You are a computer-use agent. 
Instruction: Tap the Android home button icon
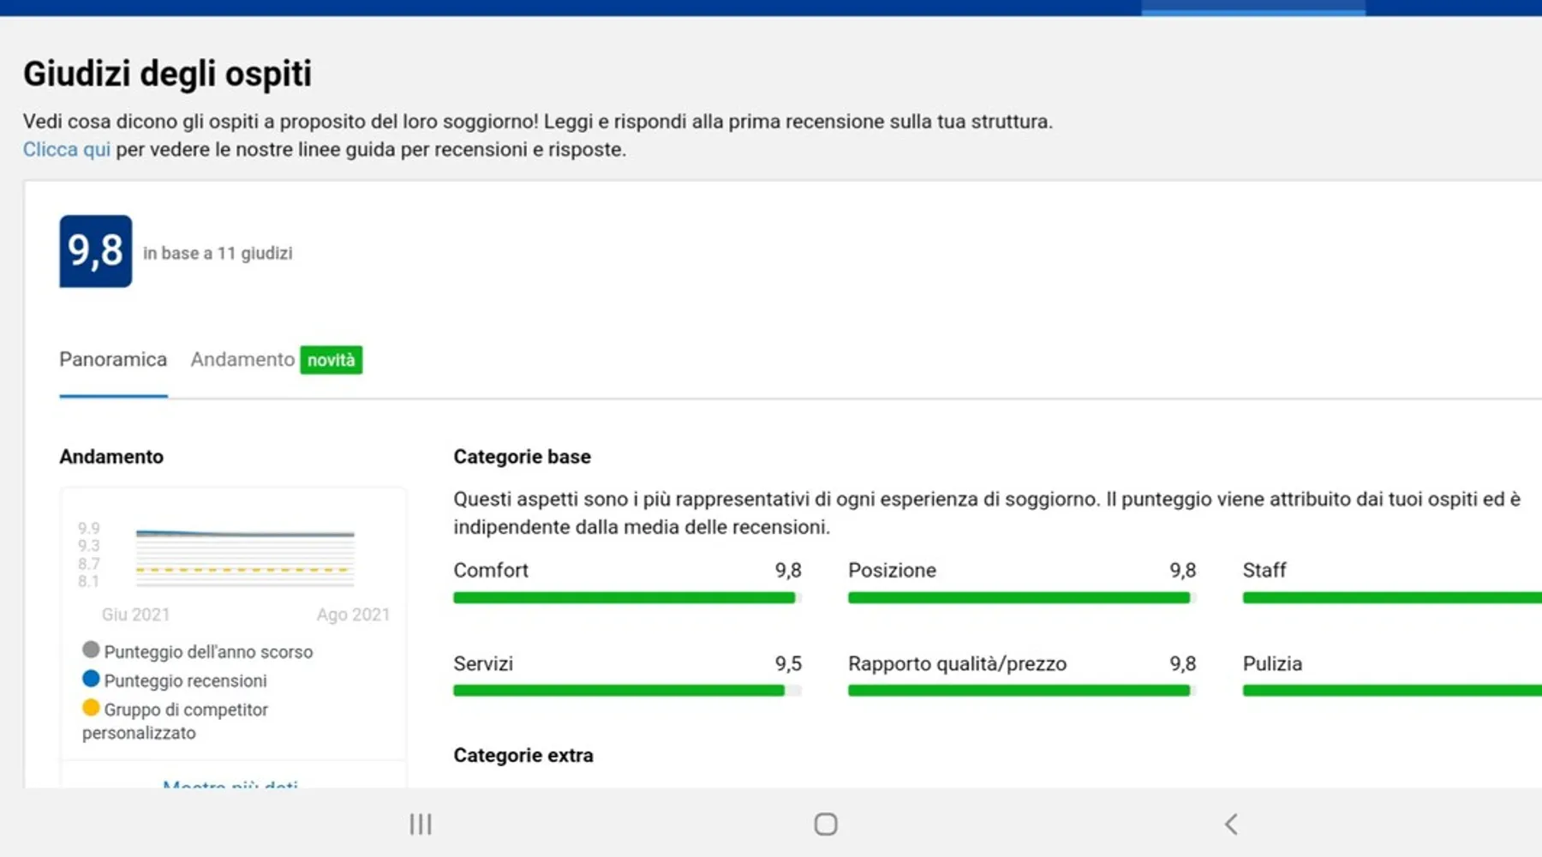click(x=825, y=824)
